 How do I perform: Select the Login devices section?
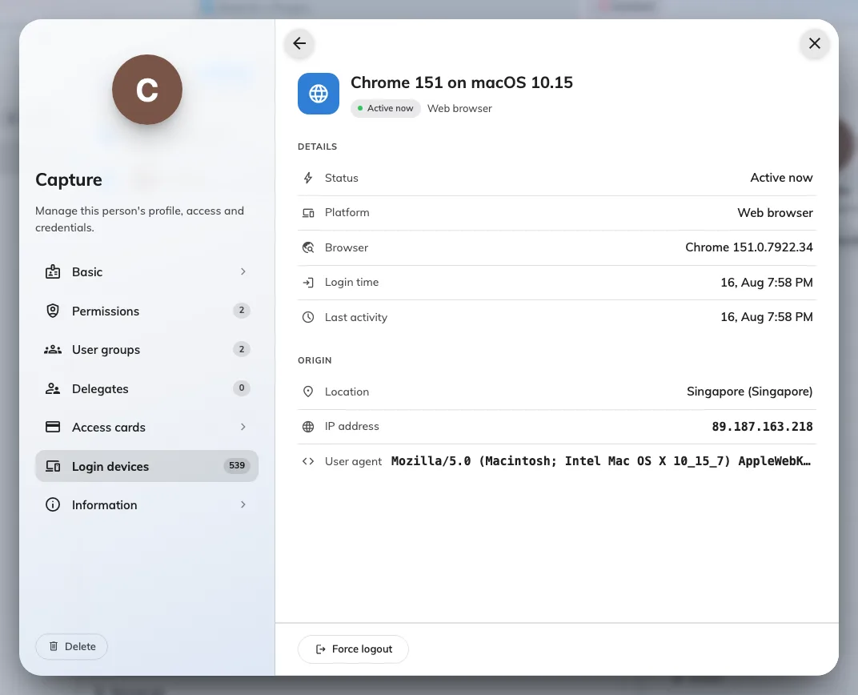pyautogui.click(x=146, y=466)
